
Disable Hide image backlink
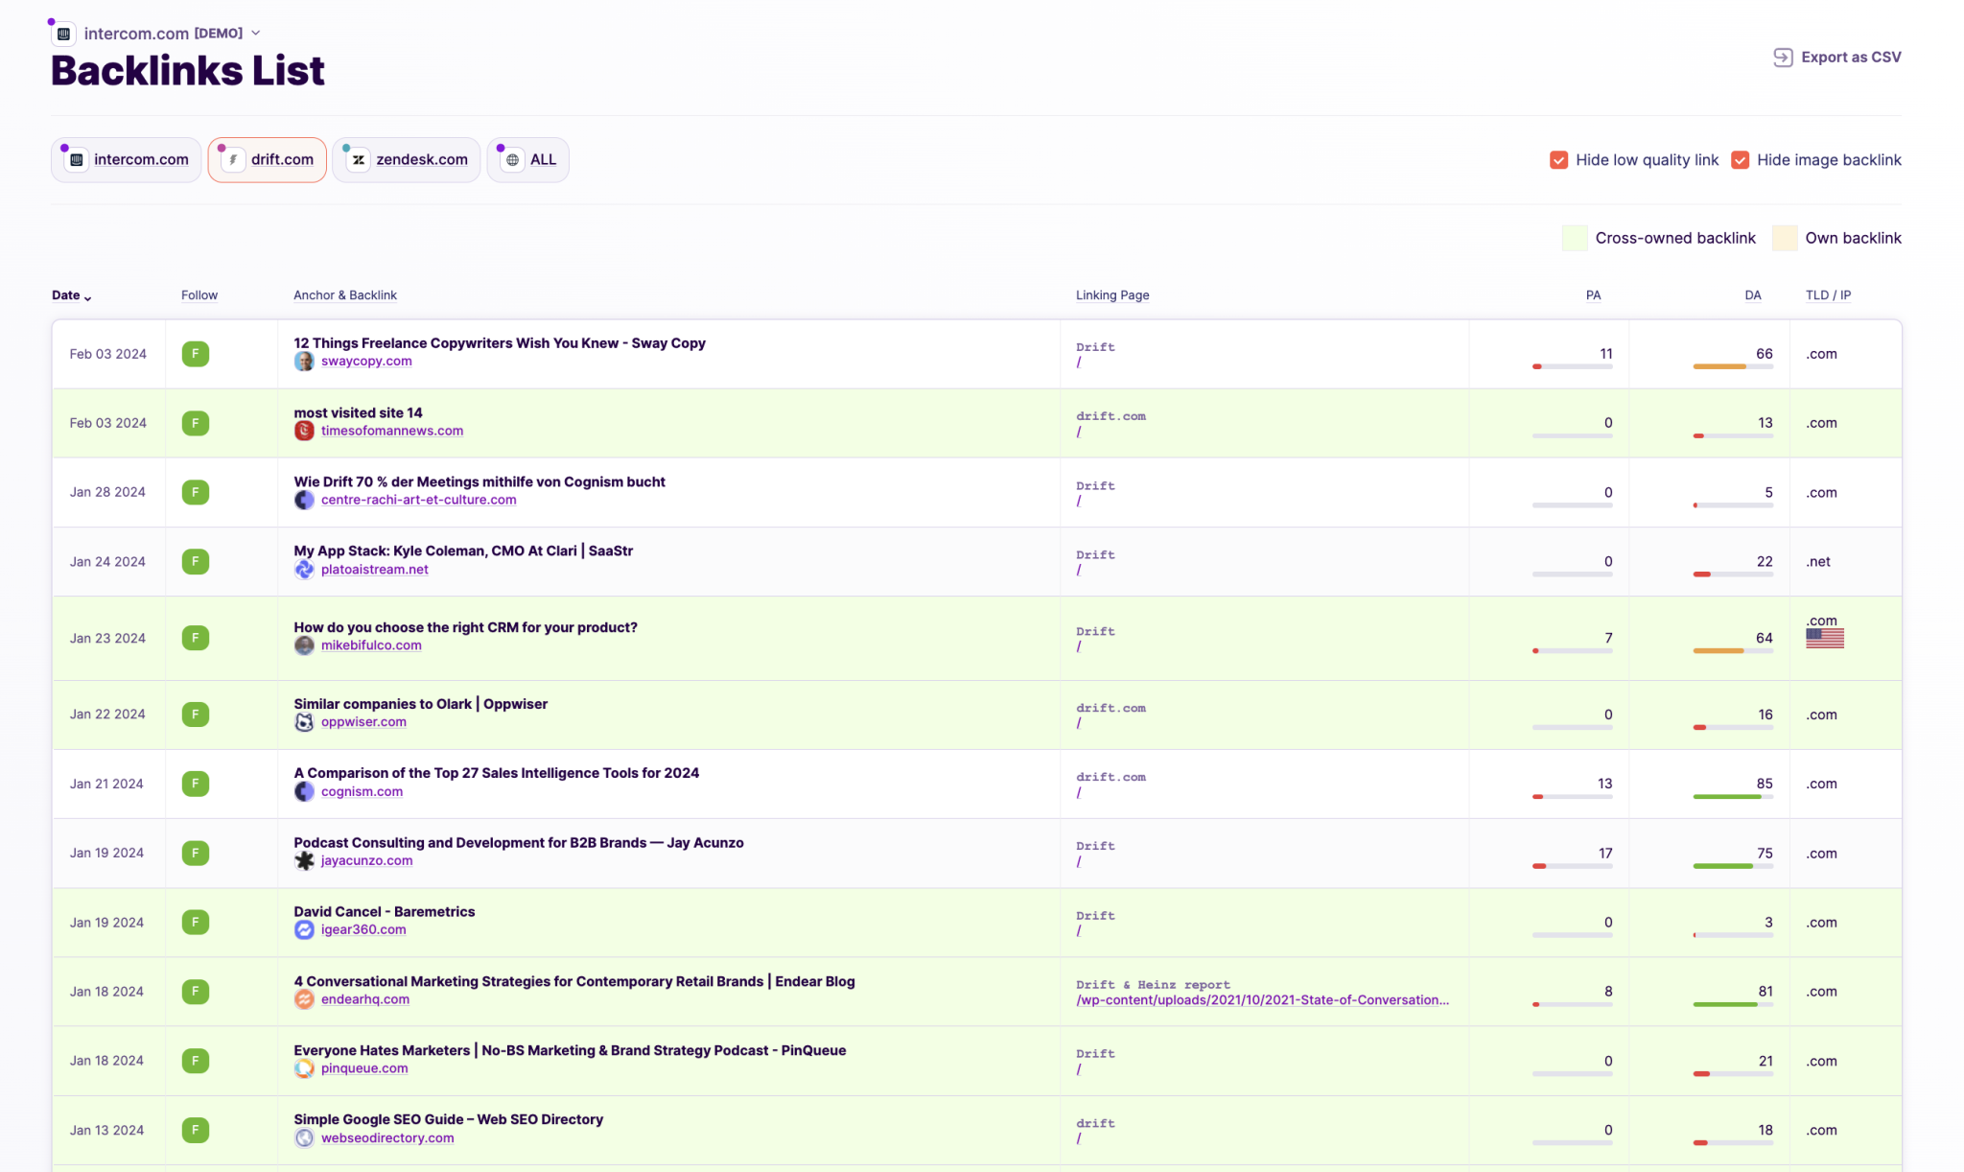click(x=1740, y=159)
